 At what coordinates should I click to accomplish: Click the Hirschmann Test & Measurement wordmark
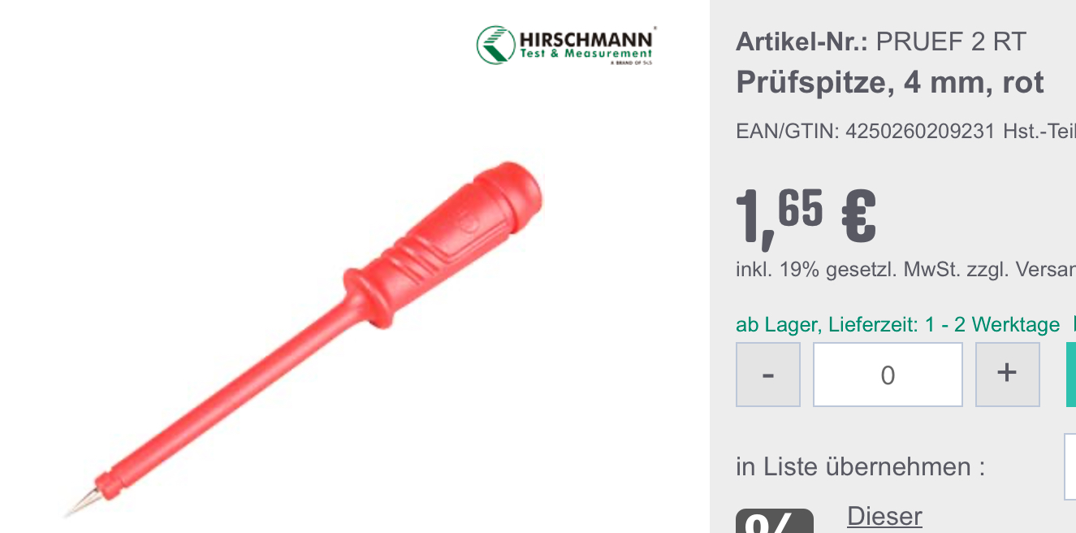point(586,46)
